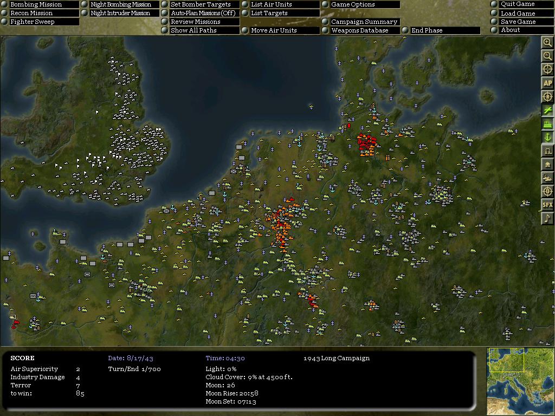Click the crosshair icon marked R
Viewport: 555px width, 416px height.
tap(547, 96)
